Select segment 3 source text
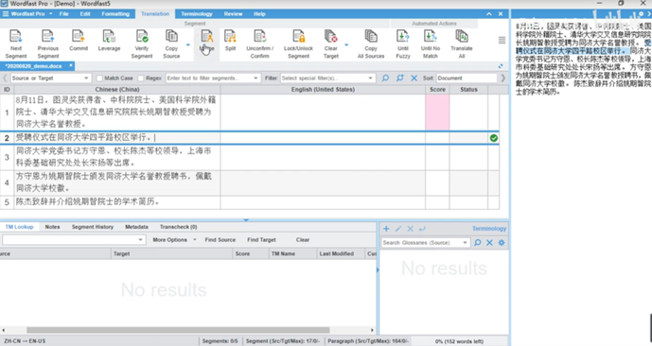652x346 pixels. pyautogui.click(x=114, y=157)
